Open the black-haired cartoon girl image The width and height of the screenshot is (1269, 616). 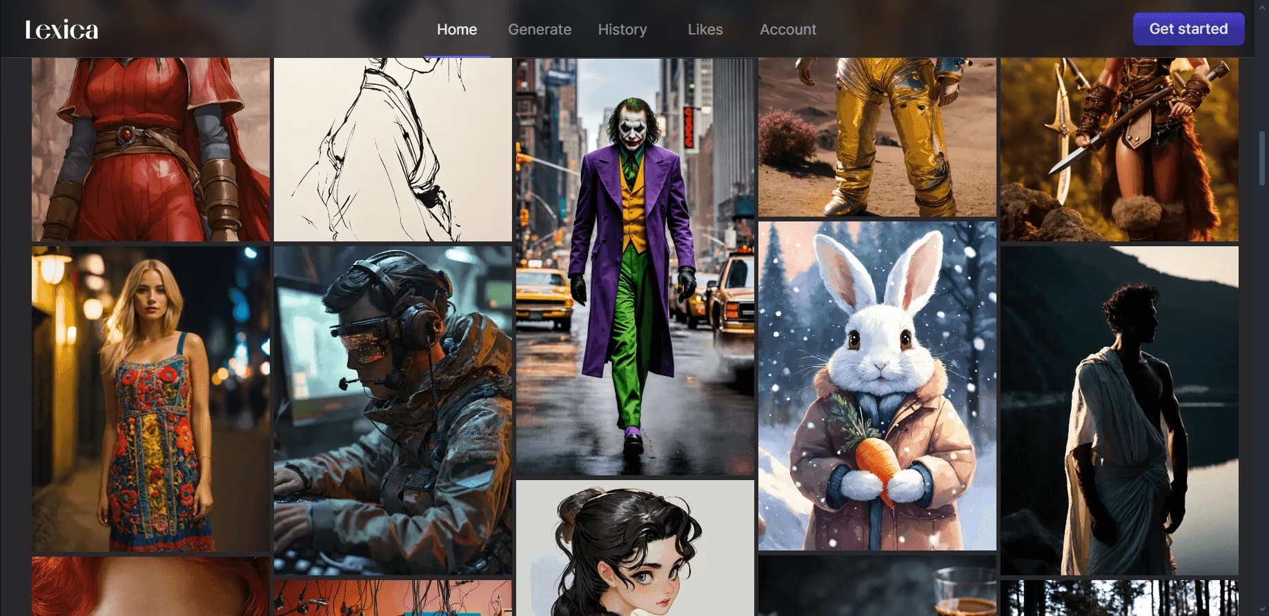[x=635, y=548]
